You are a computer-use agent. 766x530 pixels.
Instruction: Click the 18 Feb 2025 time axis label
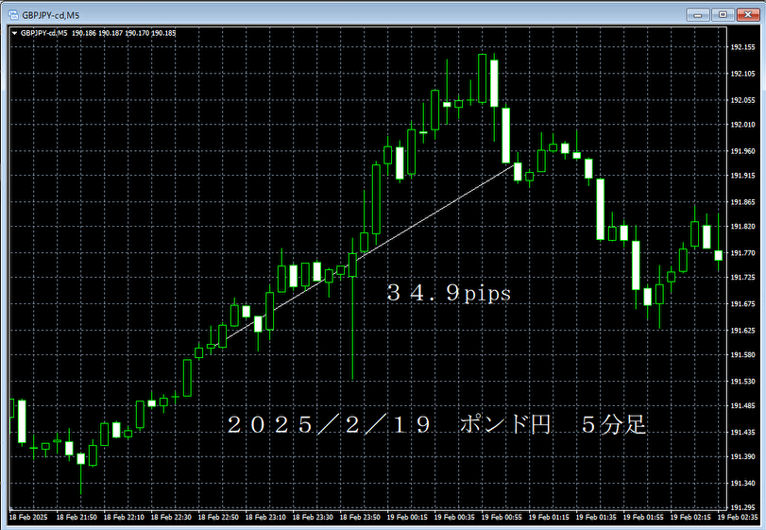coord(28,518)
